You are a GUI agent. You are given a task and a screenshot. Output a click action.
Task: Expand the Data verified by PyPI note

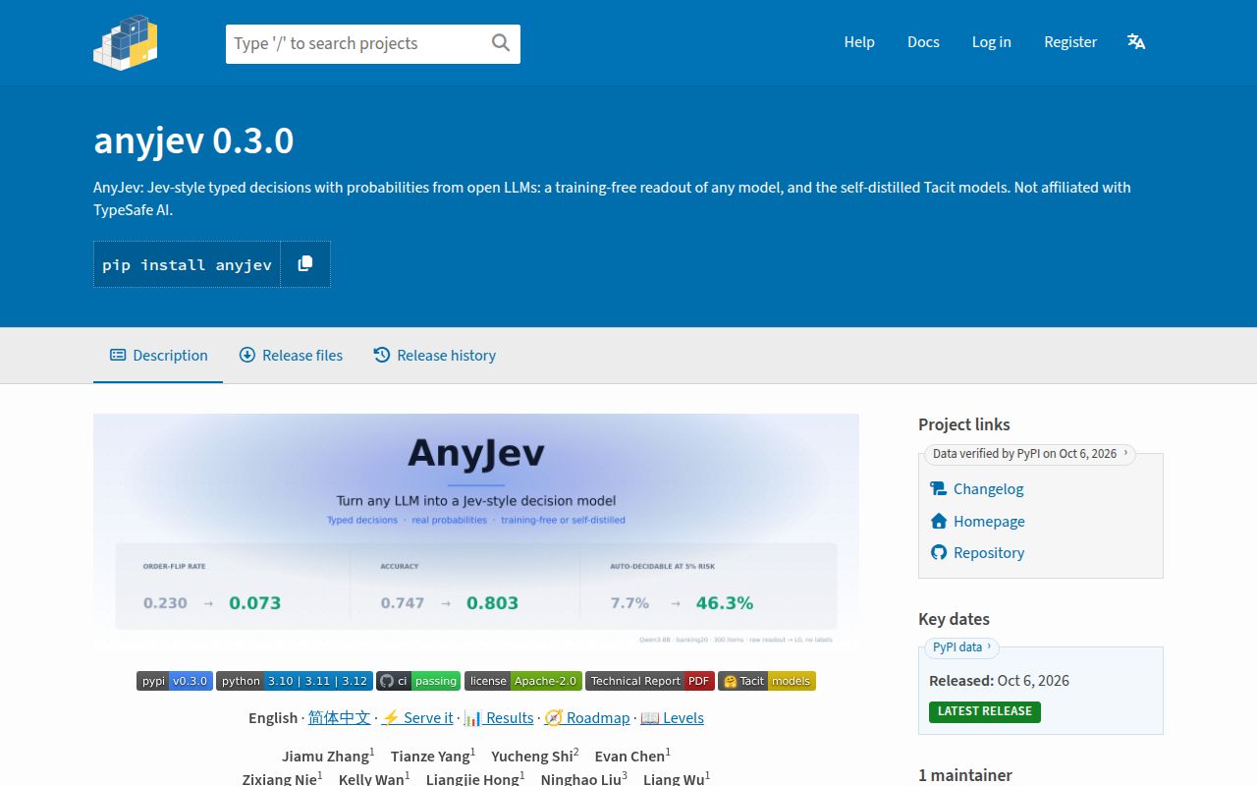(1030, 454)
